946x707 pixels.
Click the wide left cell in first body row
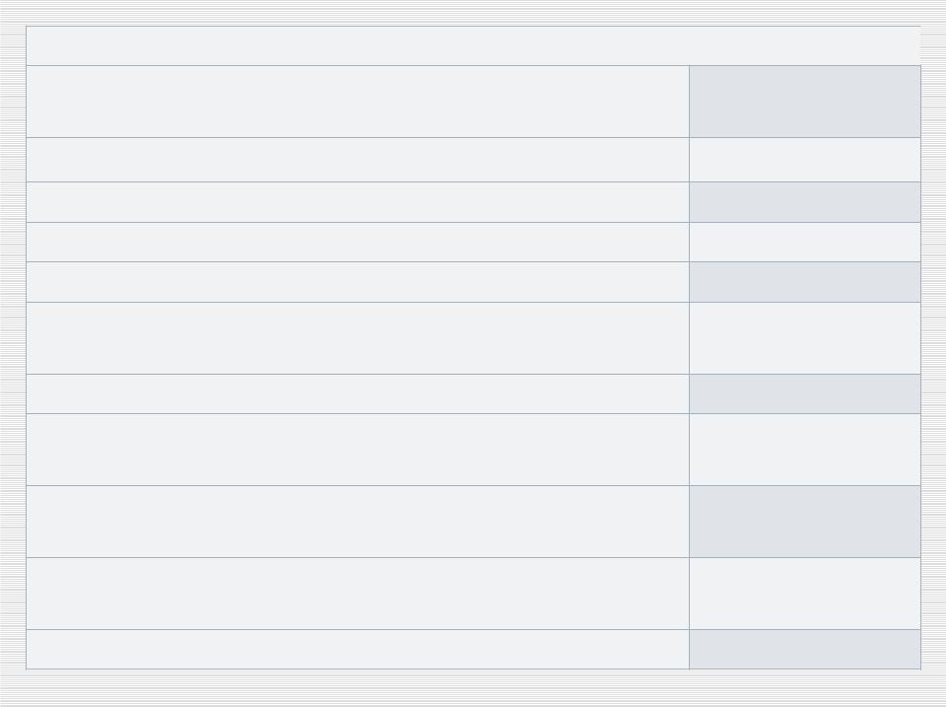click(358, 102)
